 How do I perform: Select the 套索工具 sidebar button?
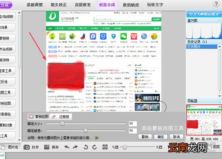[x=8, y=71]
